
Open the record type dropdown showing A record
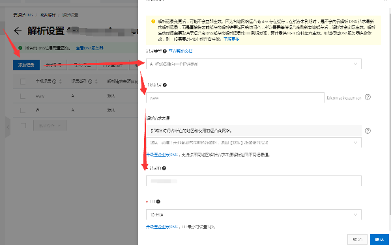tap(253, 64)
